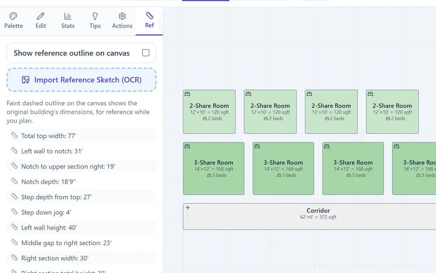Select the text "Middle gap to right section: 23'"
Viewport: 436px width, 273px height.
tap(66, 243)
